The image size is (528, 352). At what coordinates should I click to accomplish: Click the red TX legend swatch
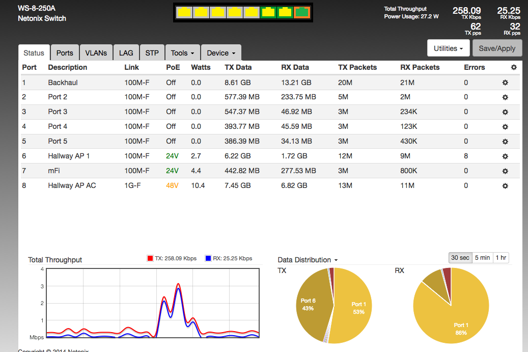[x=150, y=258]
